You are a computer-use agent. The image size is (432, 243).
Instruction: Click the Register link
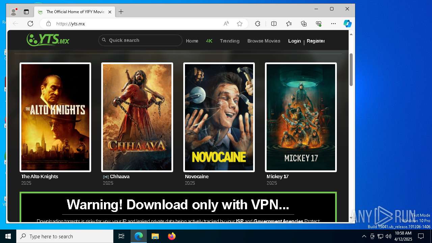[316, 41]
